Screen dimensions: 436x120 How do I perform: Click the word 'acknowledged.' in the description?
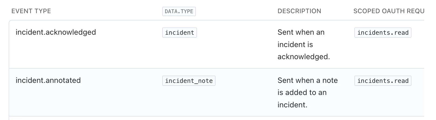click(304, 57)
